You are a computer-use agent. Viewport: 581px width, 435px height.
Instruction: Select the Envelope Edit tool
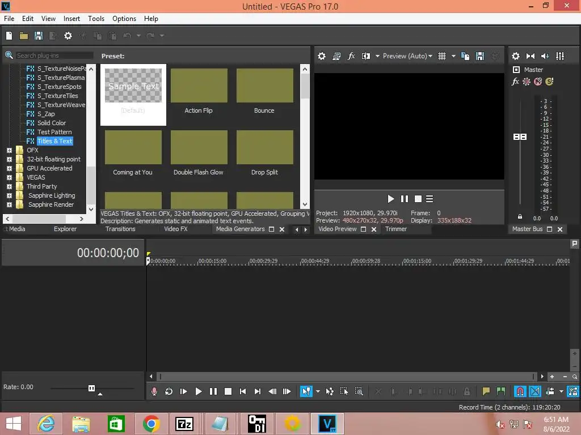[330, 391]
